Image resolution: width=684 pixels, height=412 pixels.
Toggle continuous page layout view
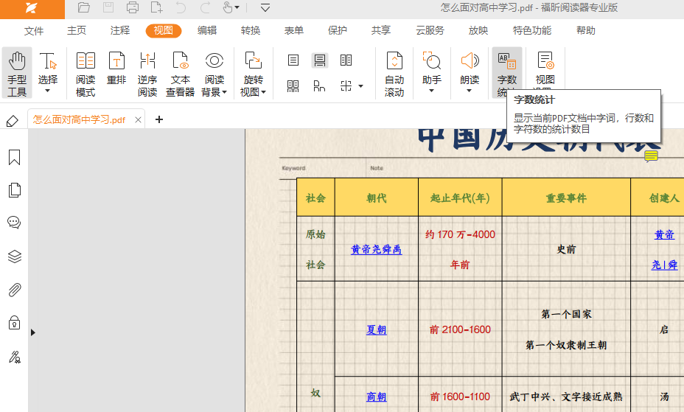click(x=319, y=60)
